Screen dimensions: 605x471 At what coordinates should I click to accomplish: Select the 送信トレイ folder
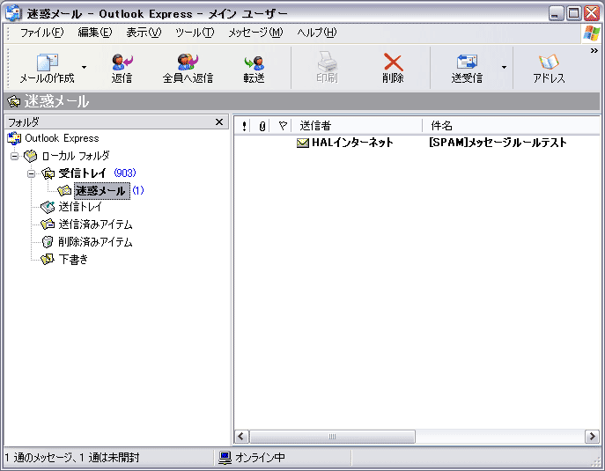[80, 207]
